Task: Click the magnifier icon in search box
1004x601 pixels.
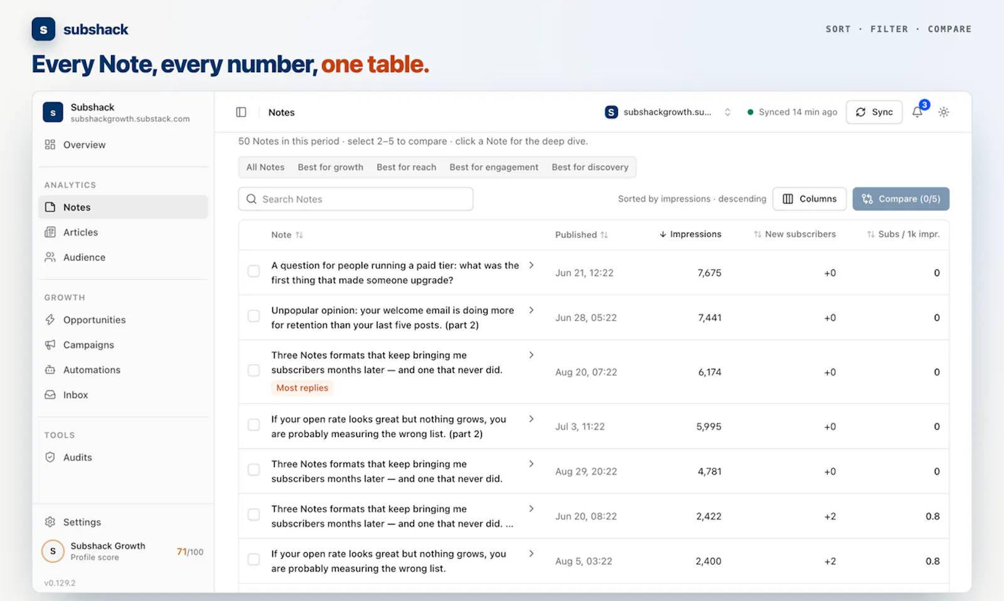Action: coord(252,199)
